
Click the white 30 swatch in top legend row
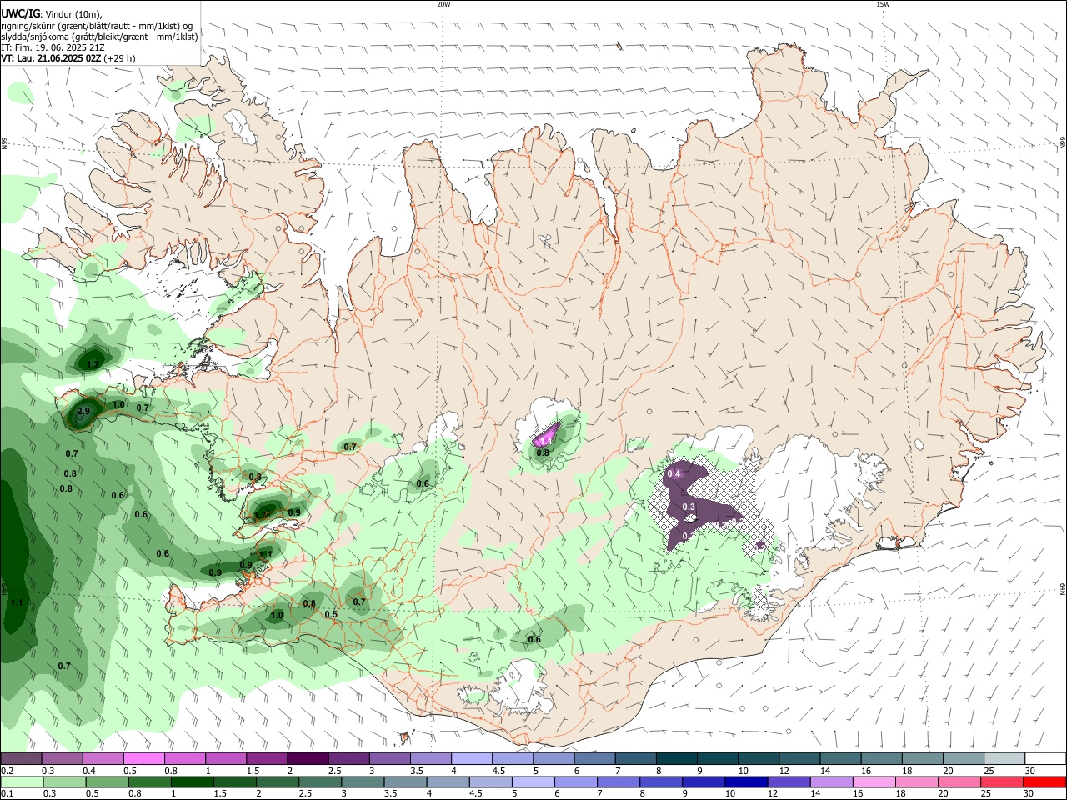pos(1044,759)
